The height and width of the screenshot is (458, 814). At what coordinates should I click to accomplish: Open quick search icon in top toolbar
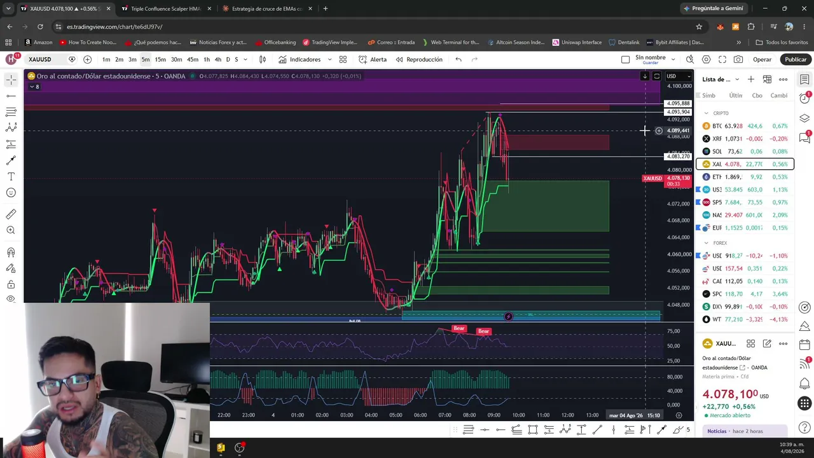click(x=690, y=59)
